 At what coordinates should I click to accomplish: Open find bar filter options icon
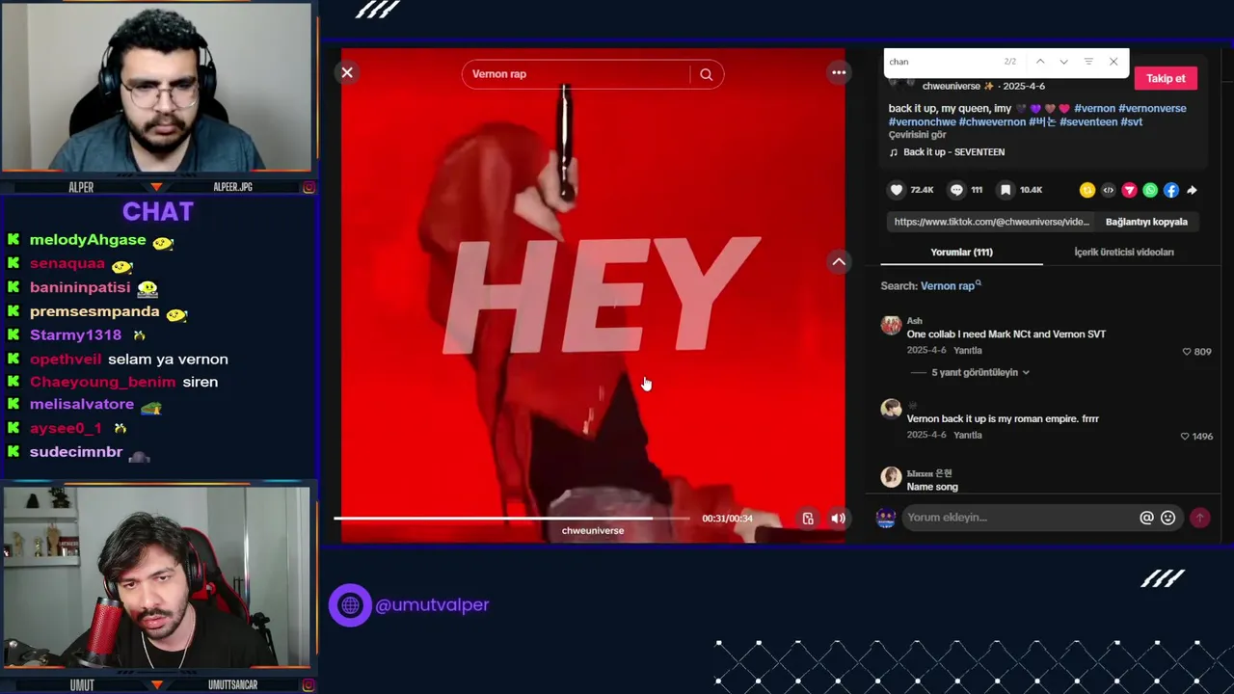[1088, 62]
